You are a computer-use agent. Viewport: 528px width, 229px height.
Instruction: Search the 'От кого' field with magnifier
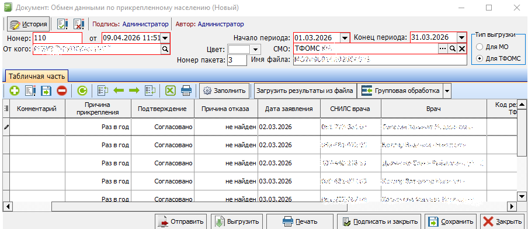[165, 49]
